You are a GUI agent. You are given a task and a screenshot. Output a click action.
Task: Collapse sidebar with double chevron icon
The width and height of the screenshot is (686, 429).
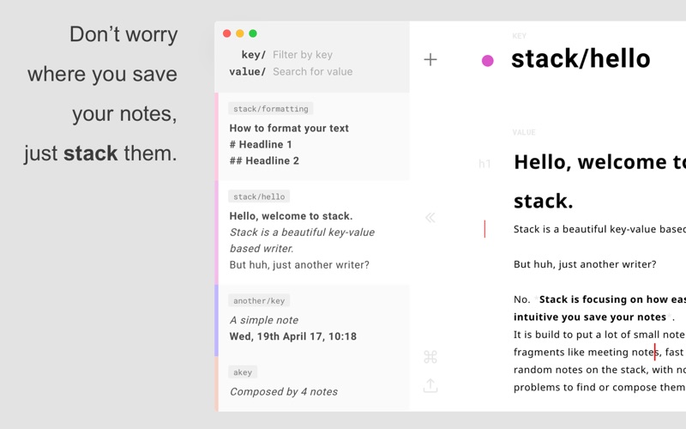pos(430,218)
